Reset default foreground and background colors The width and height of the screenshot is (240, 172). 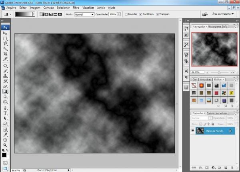(x=3, y=150)
